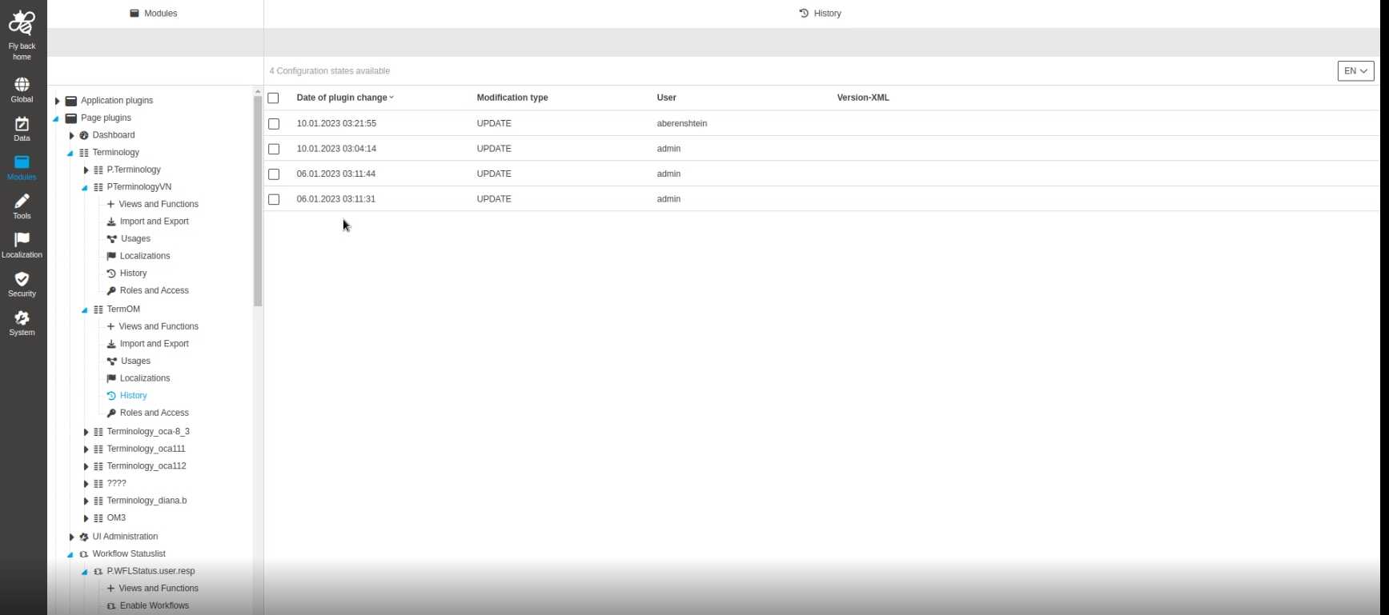Viewport: 1389px width, 615px height.
Task: Switch to the Modules panel header
Action: tap(154, 14)
